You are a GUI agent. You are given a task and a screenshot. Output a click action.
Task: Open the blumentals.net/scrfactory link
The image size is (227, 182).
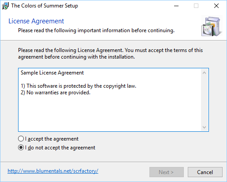(x=53, y=171)
